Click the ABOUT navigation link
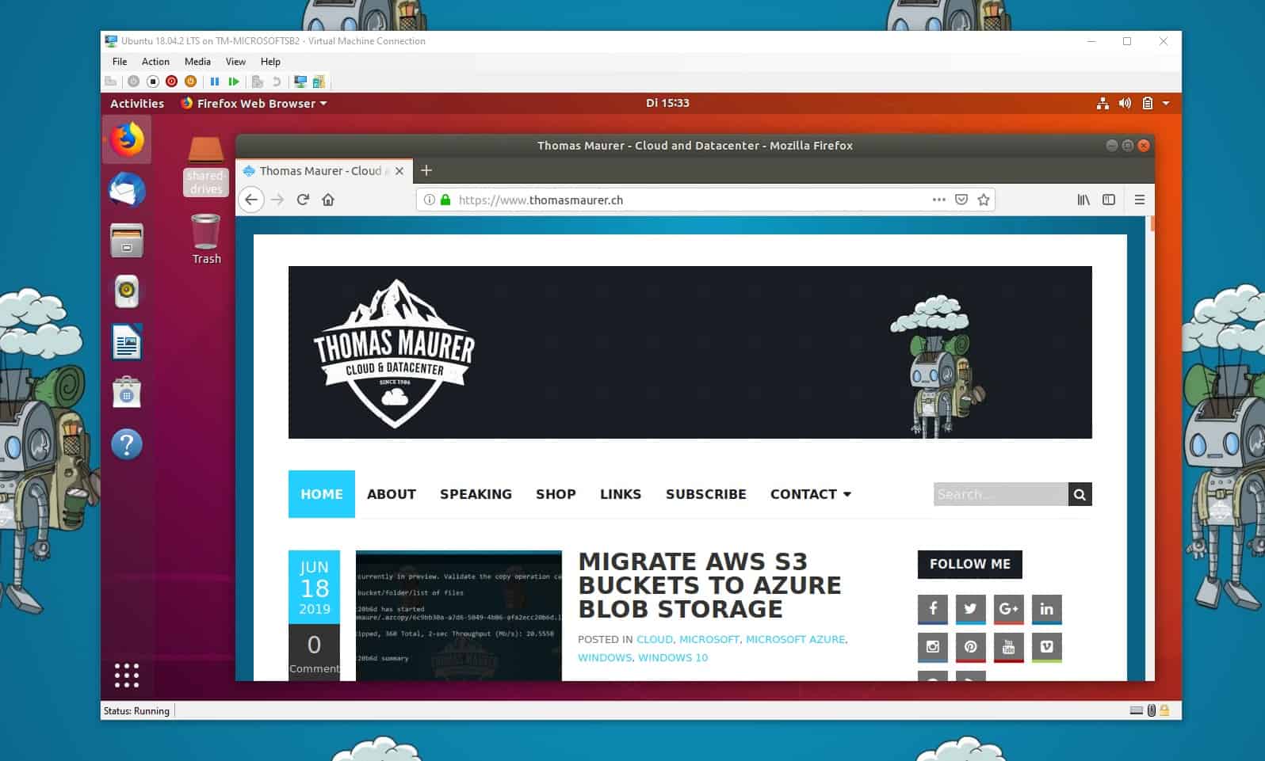 tap(392, 494)
